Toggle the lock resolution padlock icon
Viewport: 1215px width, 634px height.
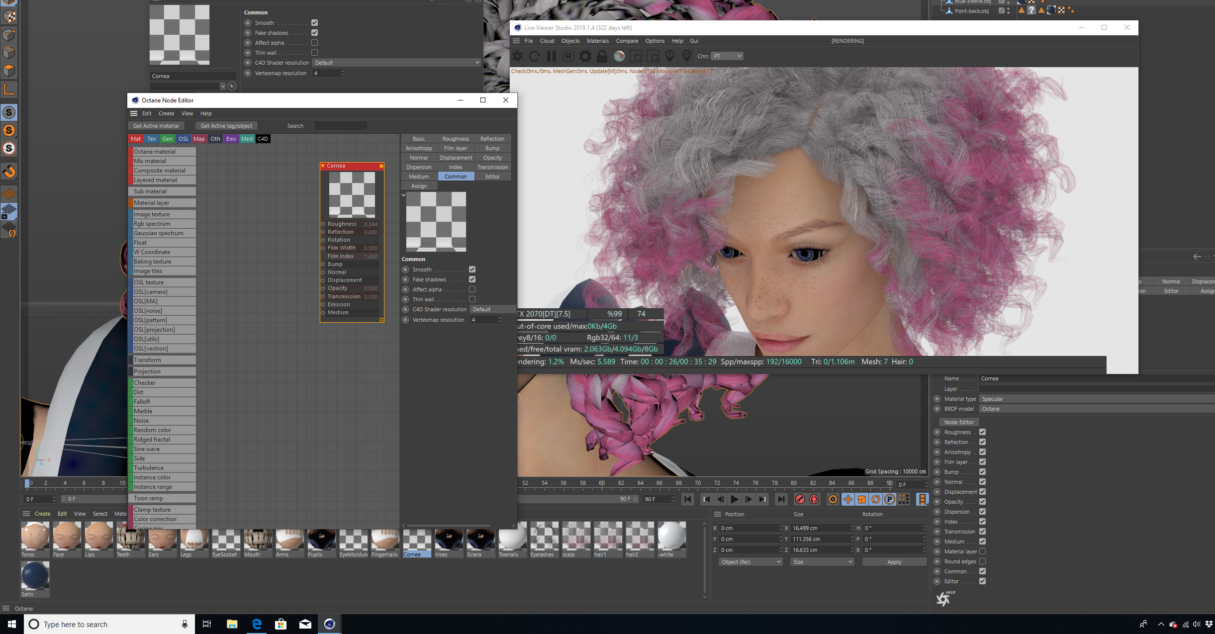[x=602, y=56]
